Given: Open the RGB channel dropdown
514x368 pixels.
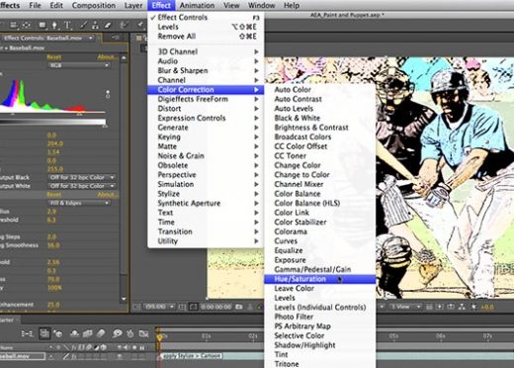Looking at the screenshot, I should (79, 65).
